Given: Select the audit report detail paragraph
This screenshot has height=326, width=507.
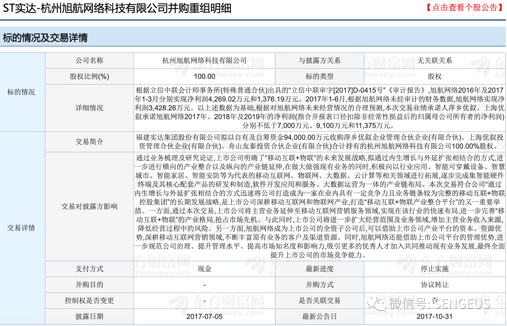Looking at the screenshot, I should pyautogui.click(x=320, y=108).
